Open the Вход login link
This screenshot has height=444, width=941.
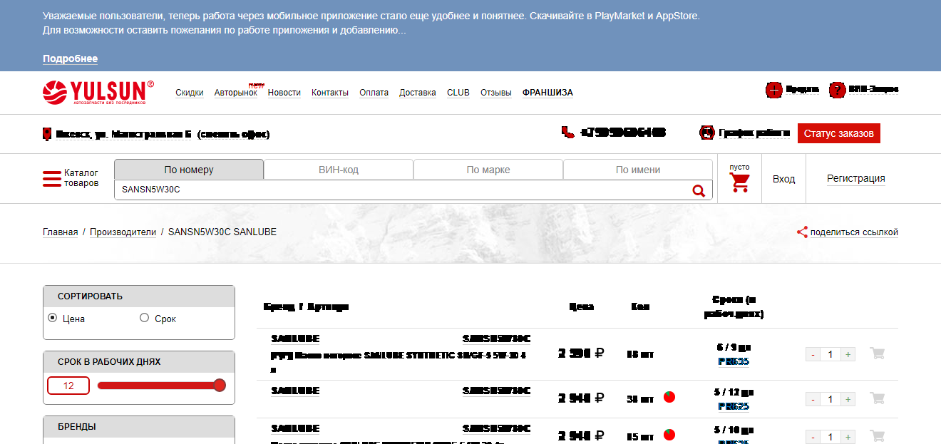click(x=783, y=179)
